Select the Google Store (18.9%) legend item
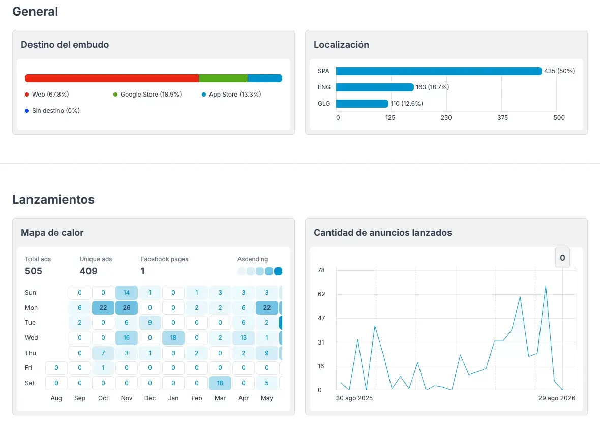Screen dimensions: 600x437 pos(147,95)
